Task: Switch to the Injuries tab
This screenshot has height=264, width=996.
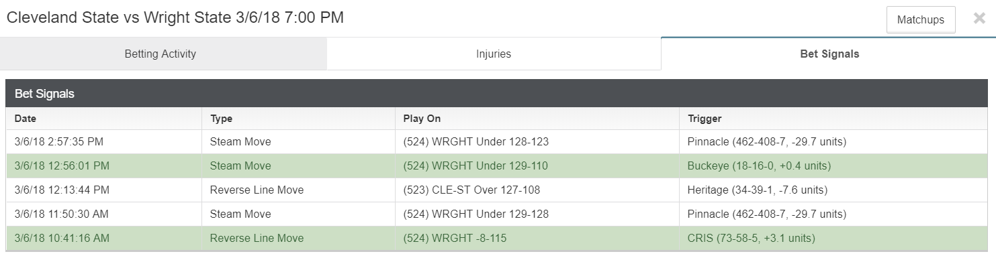Action: point(494,54)
